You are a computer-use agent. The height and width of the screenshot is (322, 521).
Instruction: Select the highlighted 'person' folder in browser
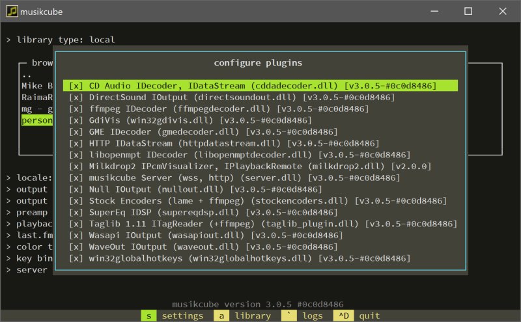37,120
